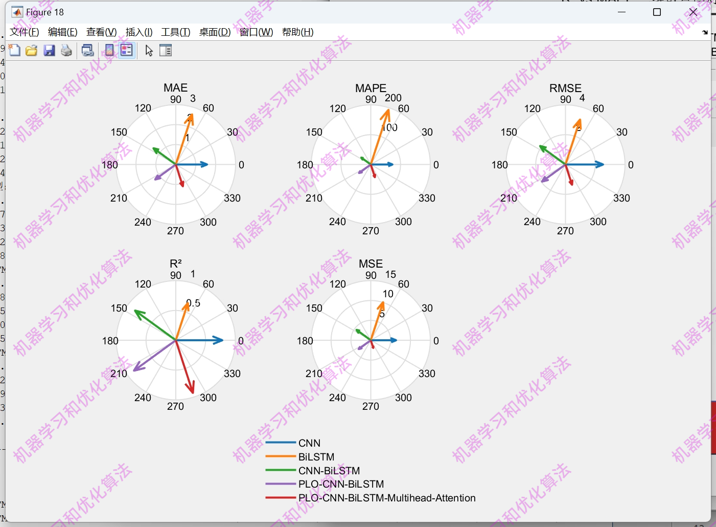Open the 工具(T) menu

[x=176, y=32]
